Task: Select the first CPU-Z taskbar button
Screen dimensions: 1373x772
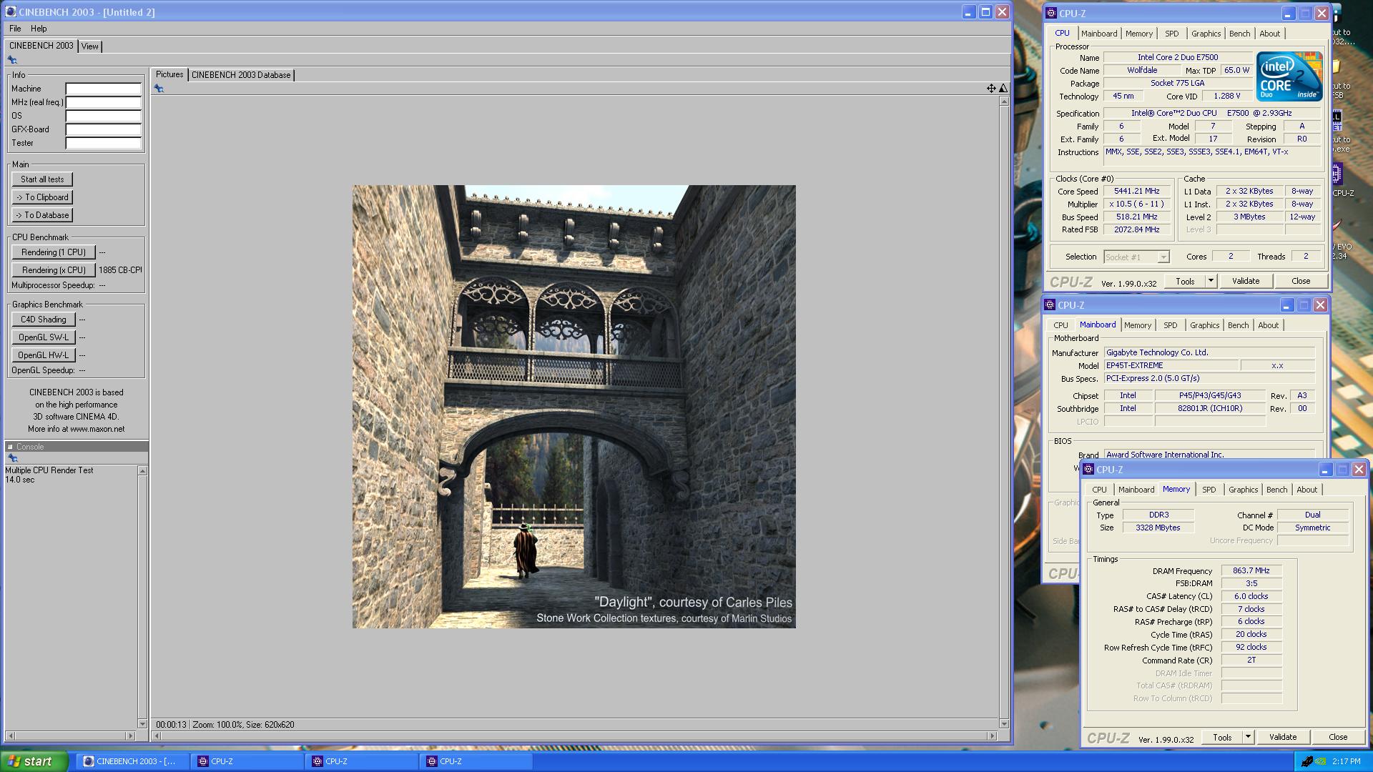Action: pos(248,761)
